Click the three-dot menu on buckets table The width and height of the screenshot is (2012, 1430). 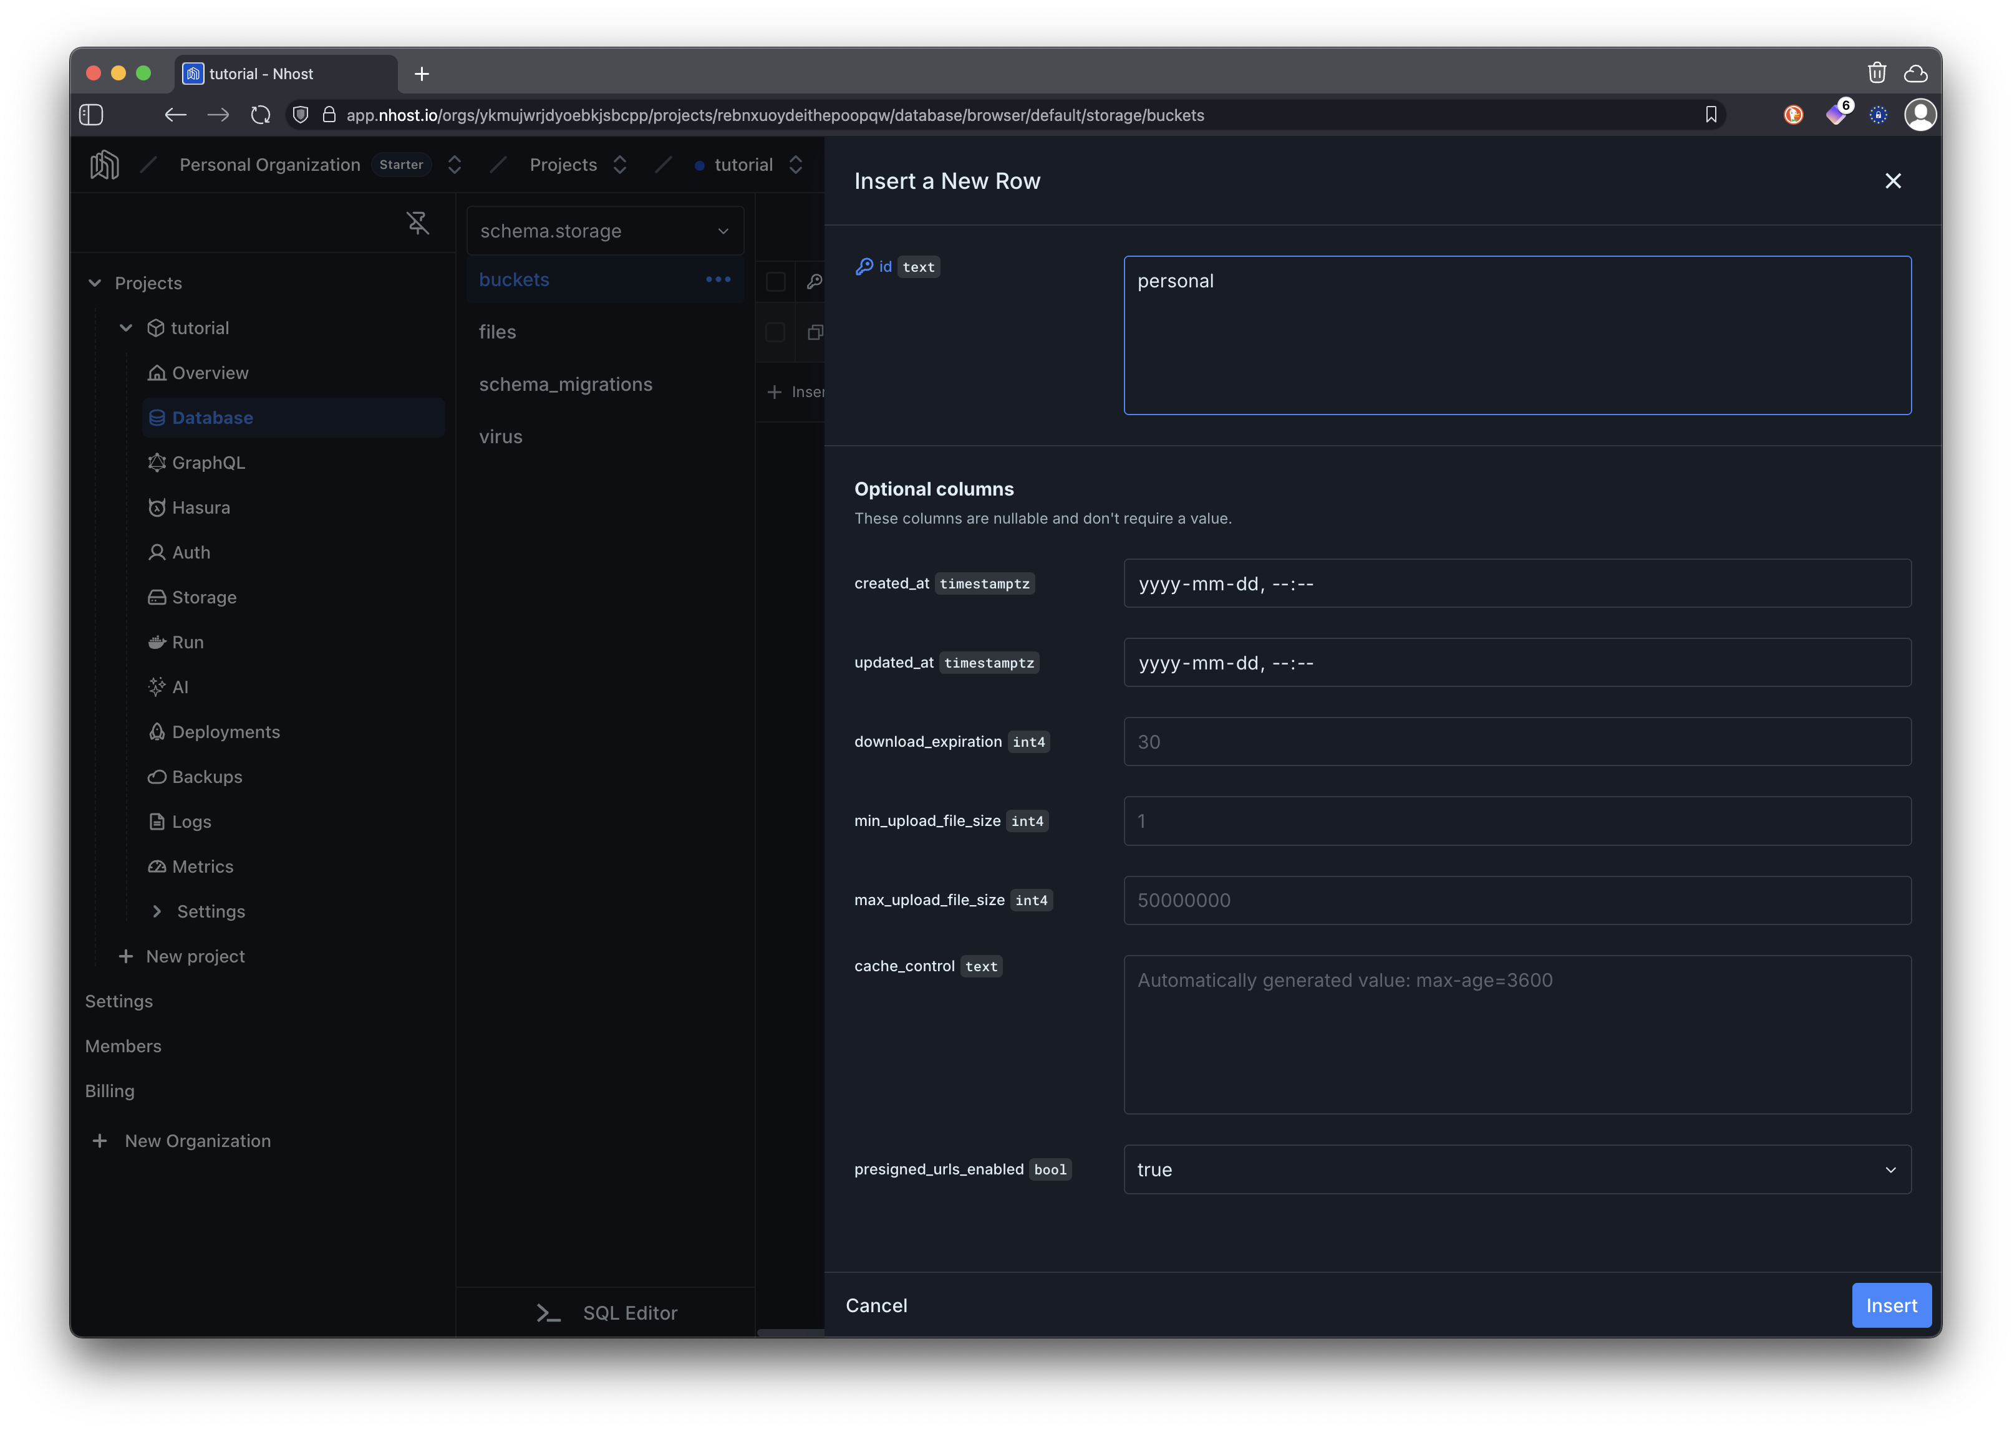(718, 279)
